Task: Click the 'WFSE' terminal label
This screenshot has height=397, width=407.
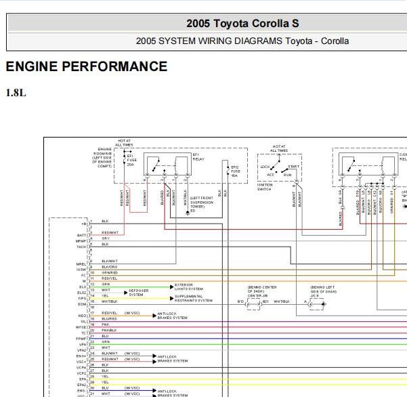Action: [81, 327]
